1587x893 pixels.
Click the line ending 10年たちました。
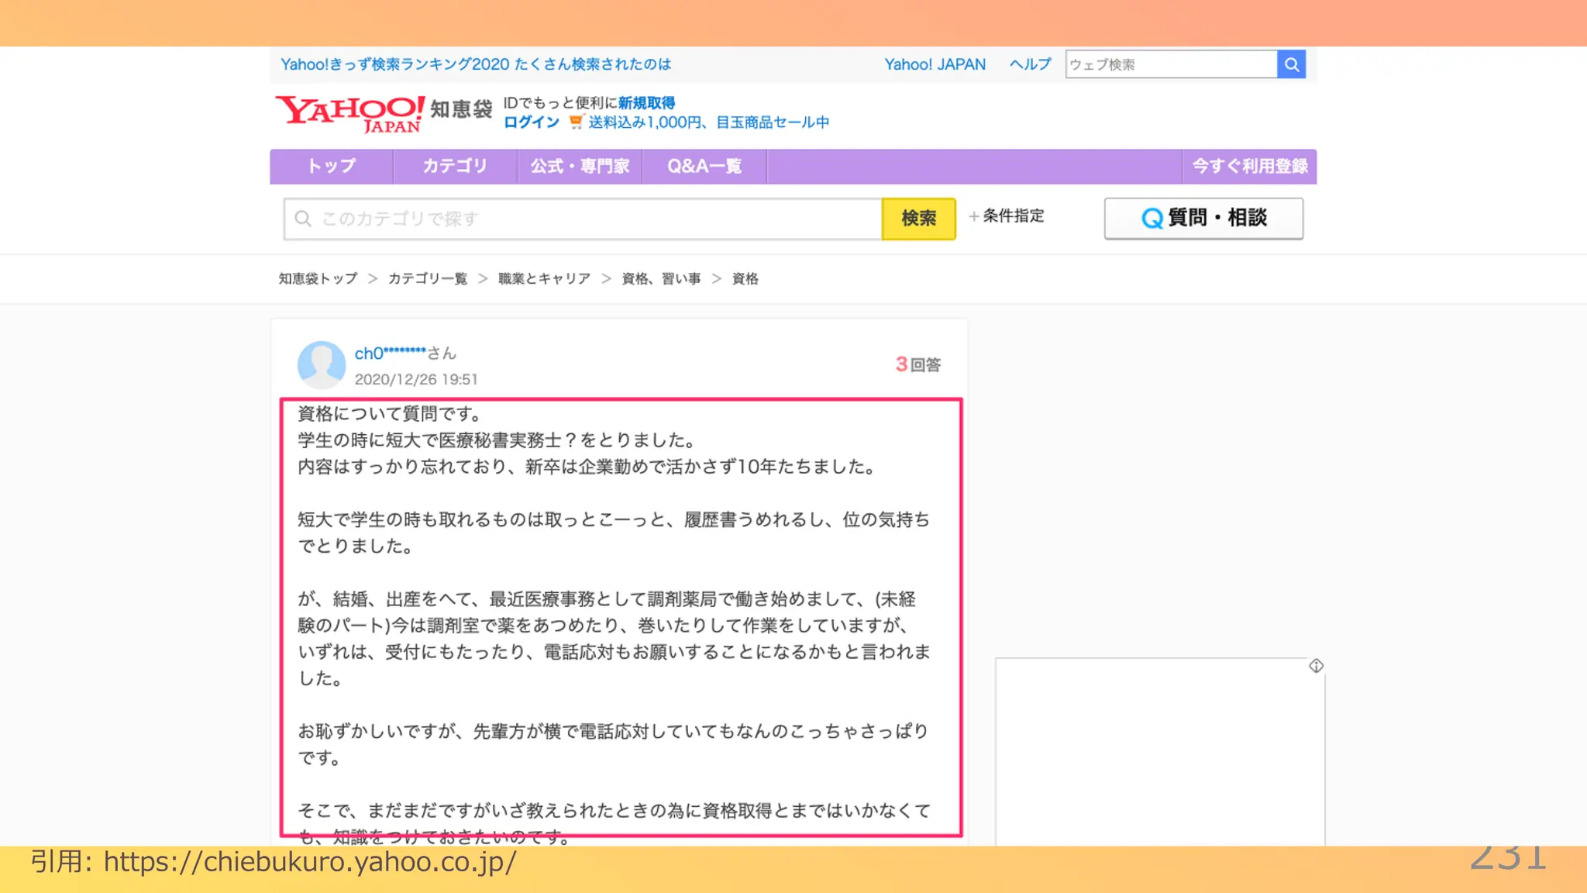587,467
